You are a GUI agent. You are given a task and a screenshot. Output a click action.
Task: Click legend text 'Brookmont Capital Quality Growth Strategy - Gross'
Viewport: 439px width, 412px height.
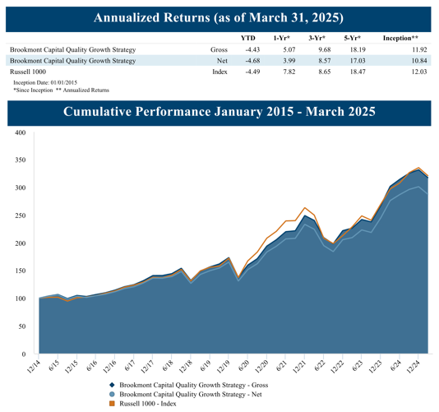point(194,385)
